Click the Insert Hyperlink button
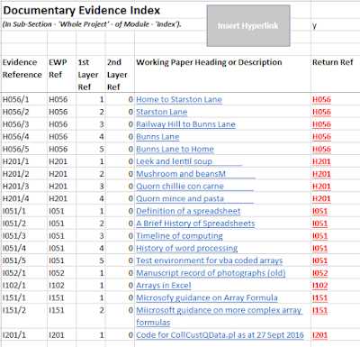Image resolution: width=360 pixels, height=347 pixels. tap(248, 26)
